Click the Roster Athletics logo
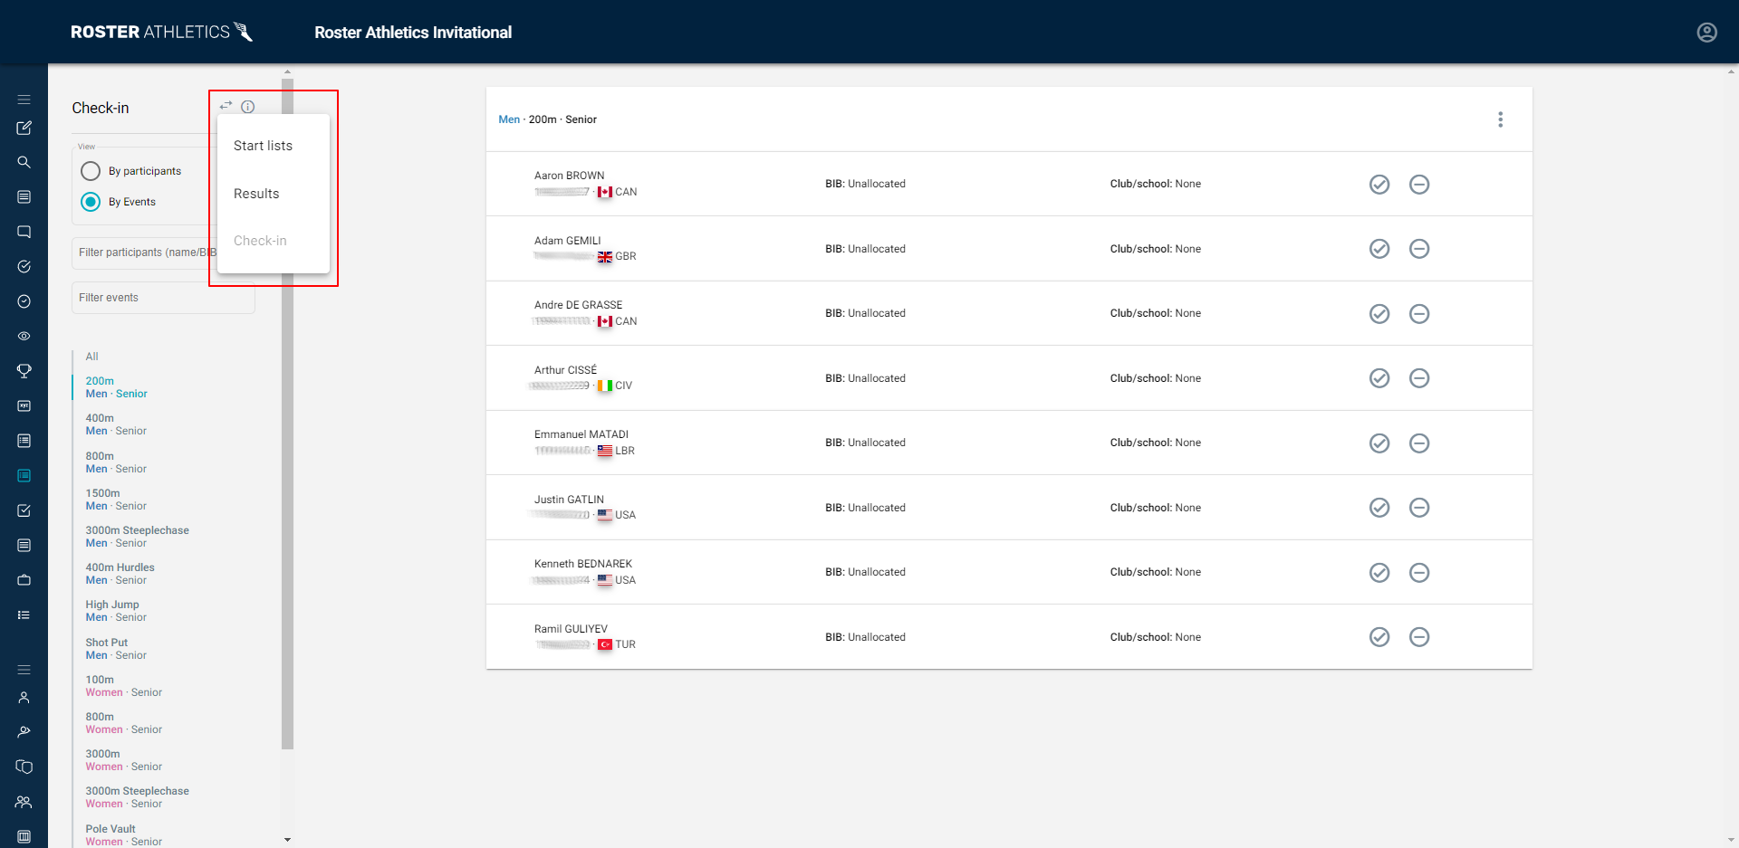 [162, 32]
